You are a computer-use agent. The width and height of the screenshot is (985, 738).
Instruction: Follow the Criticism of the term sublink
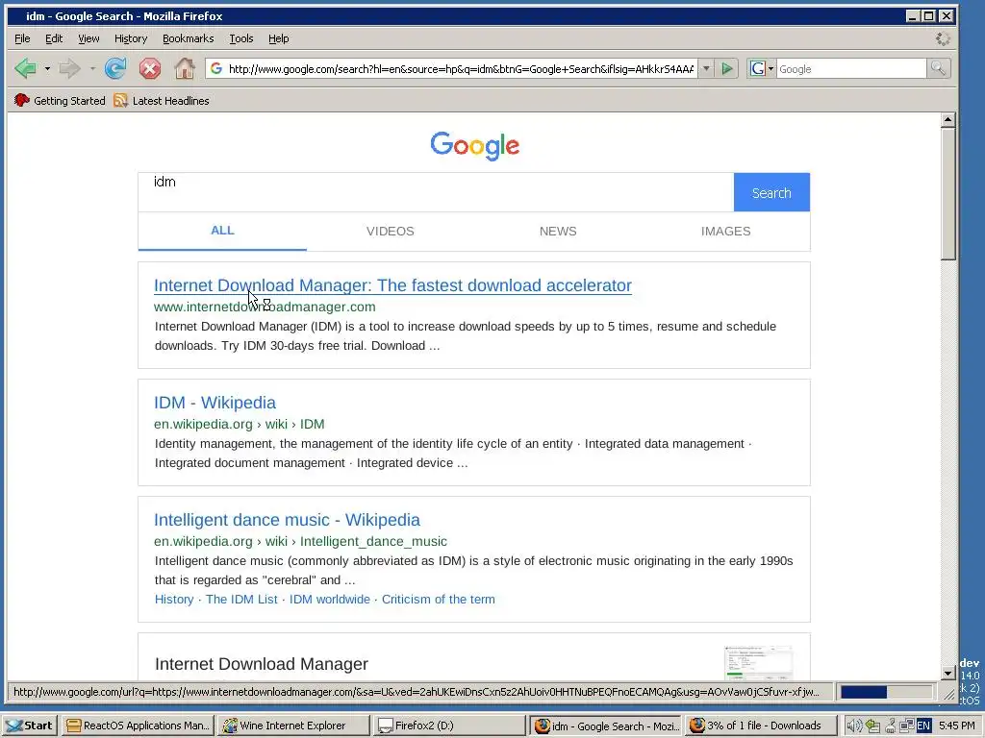[x=438, y=600]
